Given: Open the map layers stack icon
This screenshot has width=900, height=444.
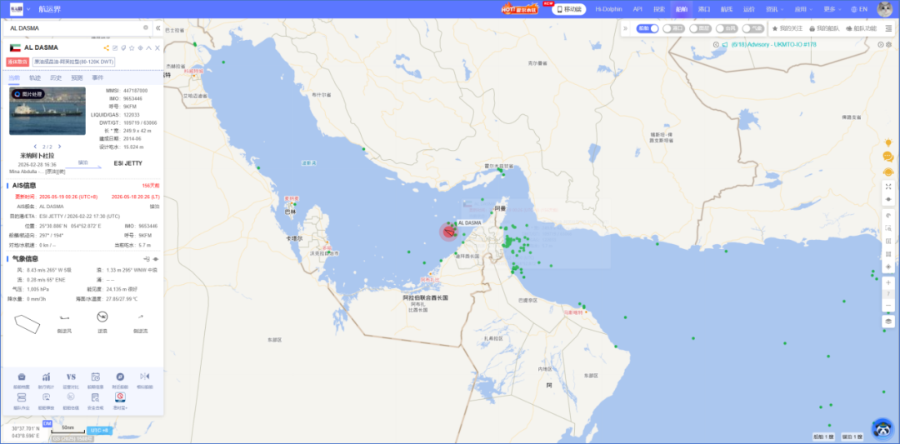Looking at the screenshot, I should pos(888,322).
